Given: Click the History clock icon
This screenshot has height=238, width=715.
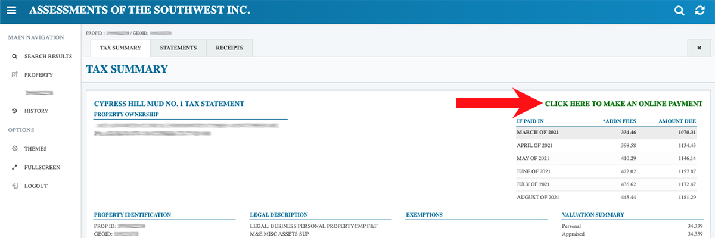Looking at the screenshot, I should tap(14, 111).
